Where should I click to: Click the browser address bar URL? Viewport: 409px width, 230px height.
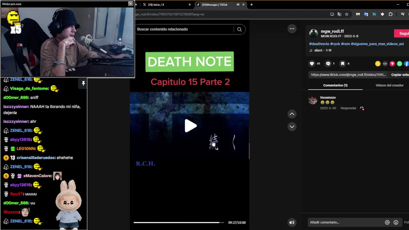pos(169,14)
